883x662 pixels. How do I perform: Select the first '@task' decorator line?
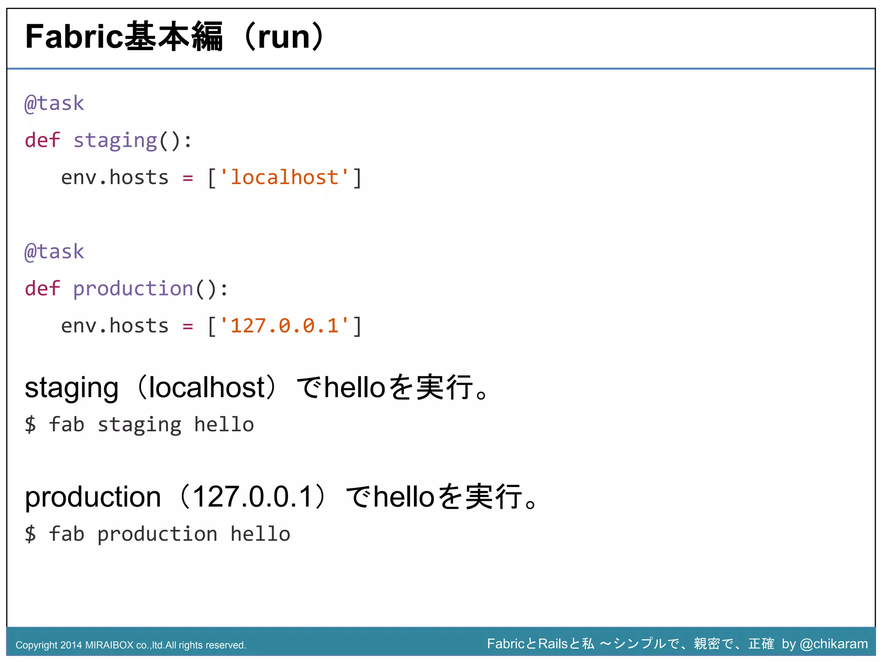(x=54, y=104)
